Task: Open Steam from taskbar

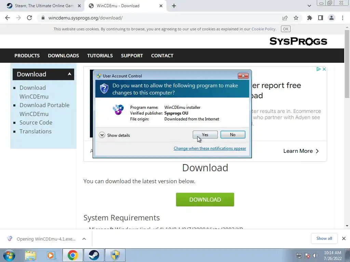Action: coord(94,255)
